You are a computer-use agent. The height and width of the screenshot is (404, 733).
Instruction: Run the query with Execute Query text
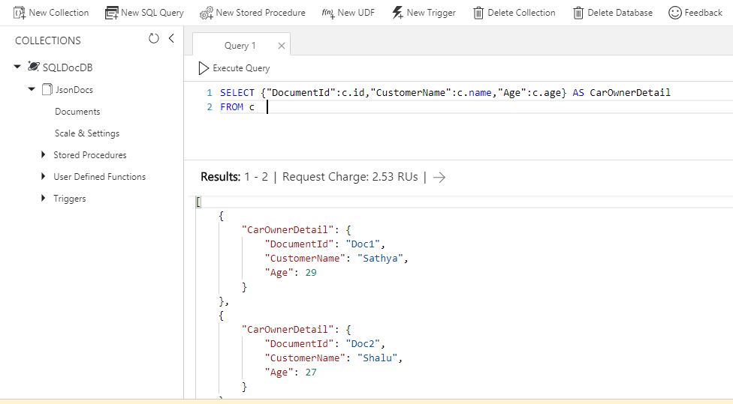pos(241,68)
